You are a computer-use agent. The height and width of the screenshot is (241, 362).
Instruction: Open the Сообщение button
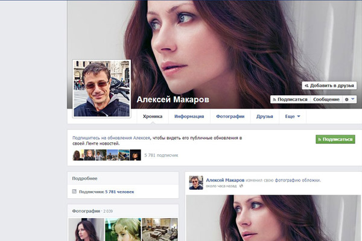326,99
